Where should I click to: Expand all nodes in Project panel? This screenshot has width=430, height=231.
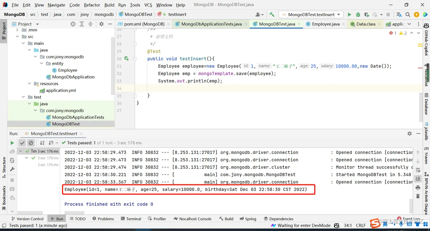[x=82, y=24]
